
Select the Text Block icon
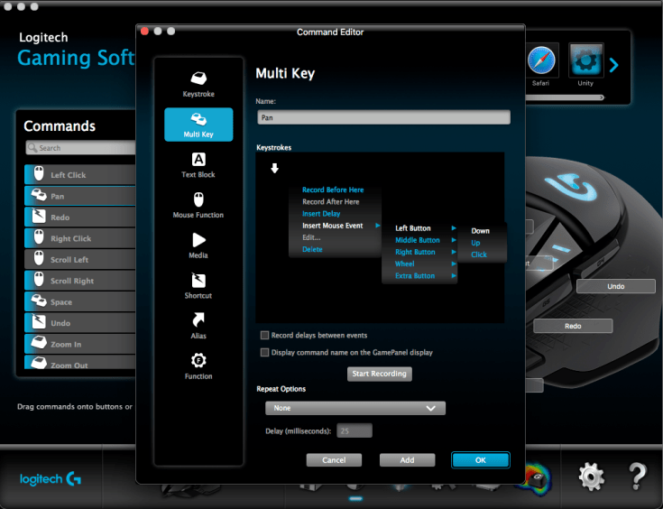[198, 160]
